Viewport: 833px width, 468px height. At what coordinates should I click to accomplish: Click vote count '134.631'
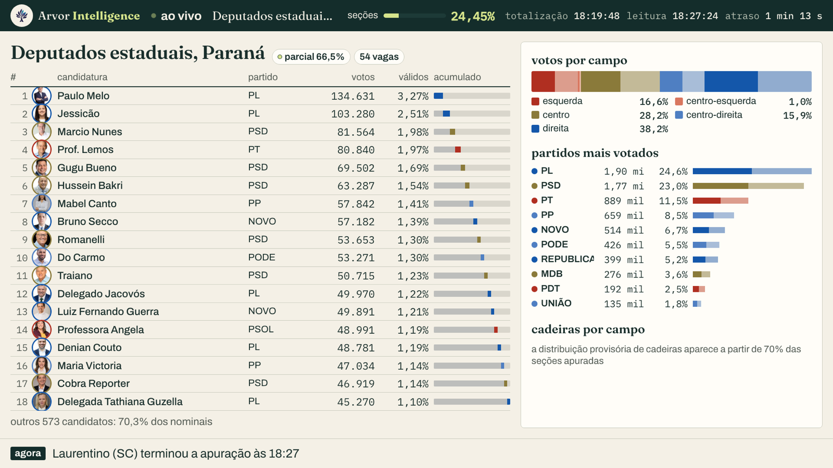tap(353, 96)
